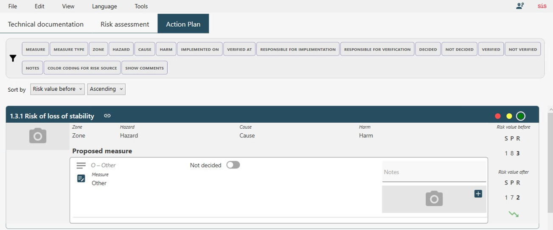Click the red SIS logo
The height and width of the screenshot is (230, 553).
(542, 6)
